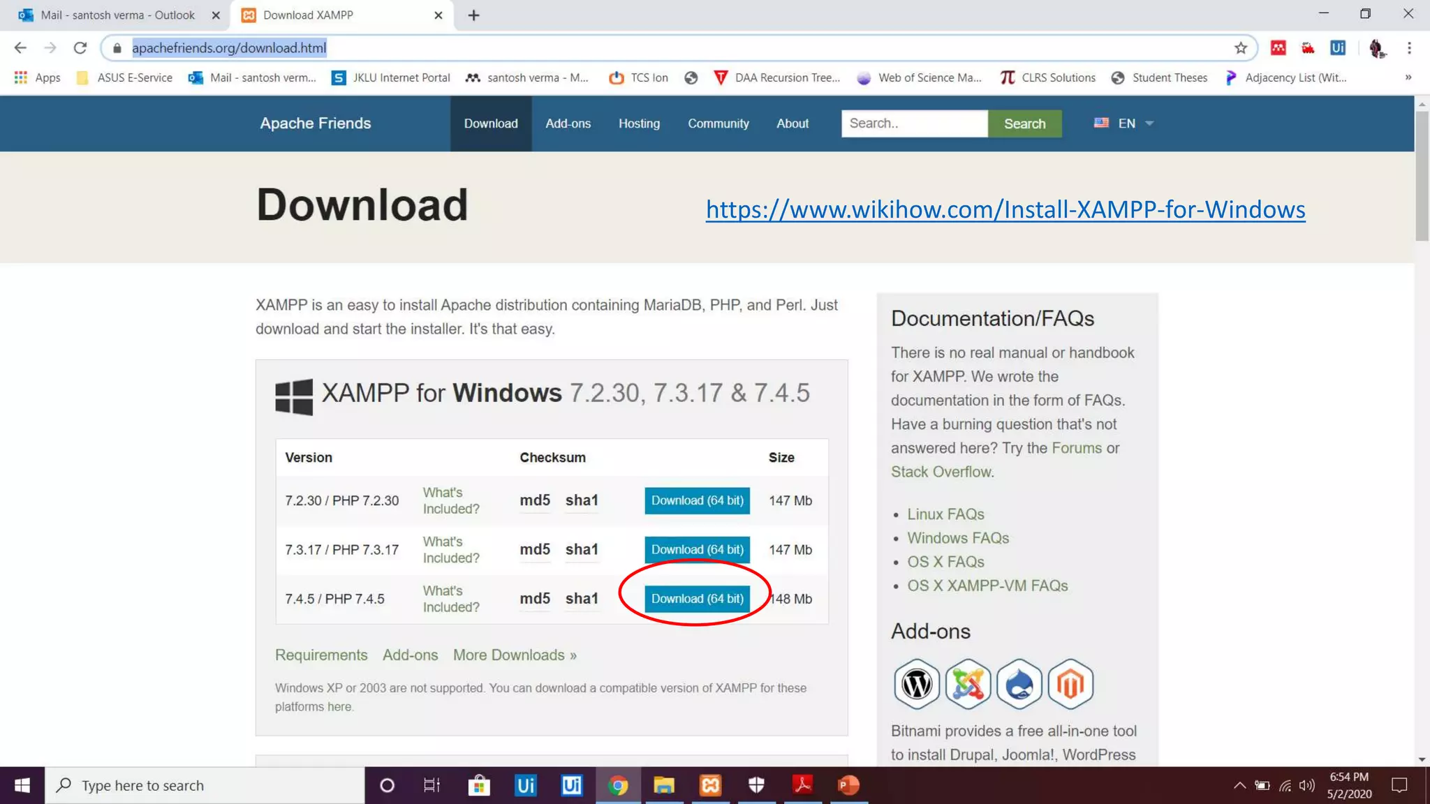
Task: Click sha1 checksum for 7.3.17
Action: coord(582,549)
